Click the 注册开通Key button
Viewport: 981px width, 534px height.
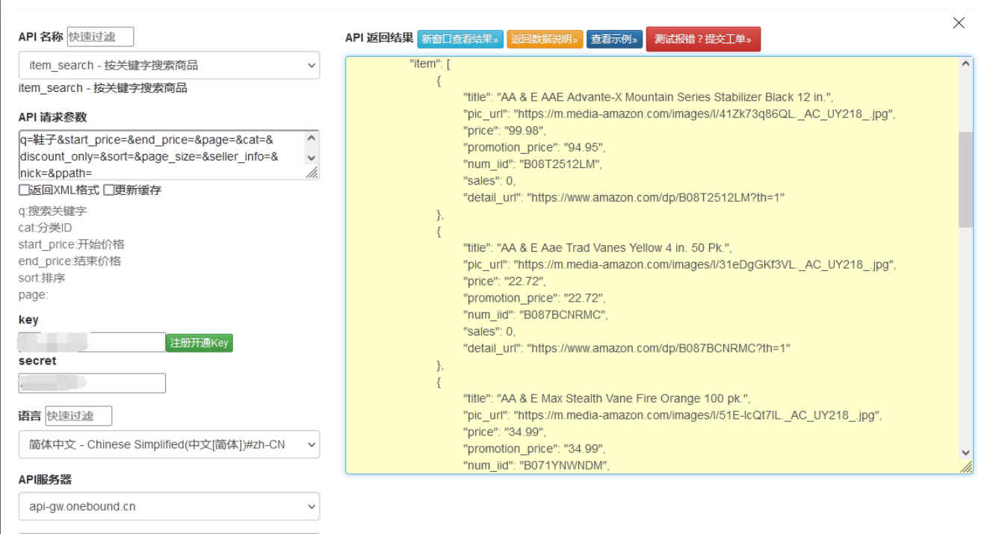pyautogui.click(x=199, y=341)
